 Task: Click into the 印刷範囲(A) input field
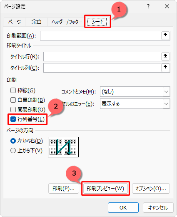[101, 35]
